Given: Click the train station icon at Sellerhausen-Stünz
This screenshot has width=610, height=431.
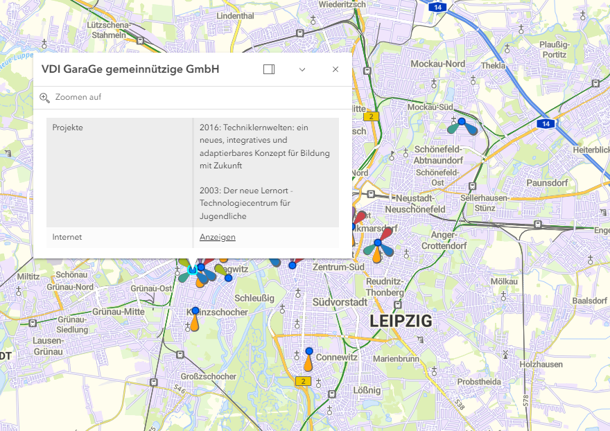Looking at the screenshot, I should (473, 186).
